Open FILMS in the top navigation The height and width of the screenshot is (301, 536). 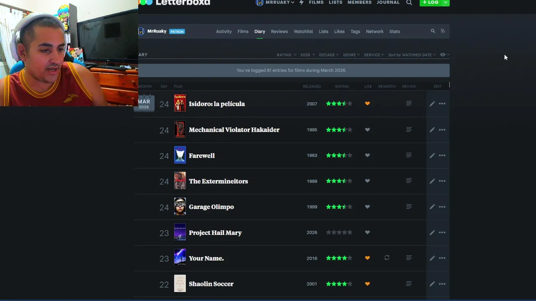[x=316, y=3]
